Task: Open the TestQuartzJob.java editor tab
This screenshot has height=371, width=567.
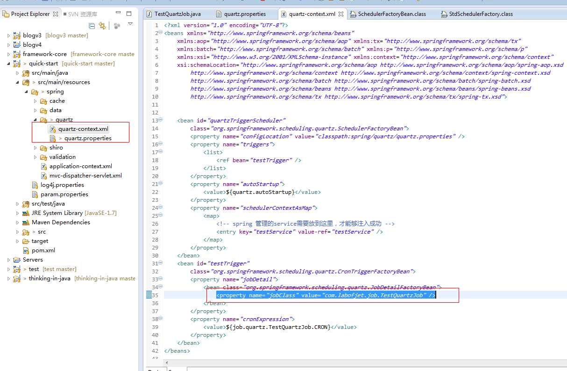Action: pyautogui.click(x=173, y=14)
